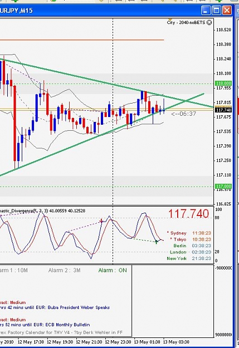Click the 'Alarm 1 : 10M' label
This screenshot has height=348, width=239.
[x=14, y=270]
